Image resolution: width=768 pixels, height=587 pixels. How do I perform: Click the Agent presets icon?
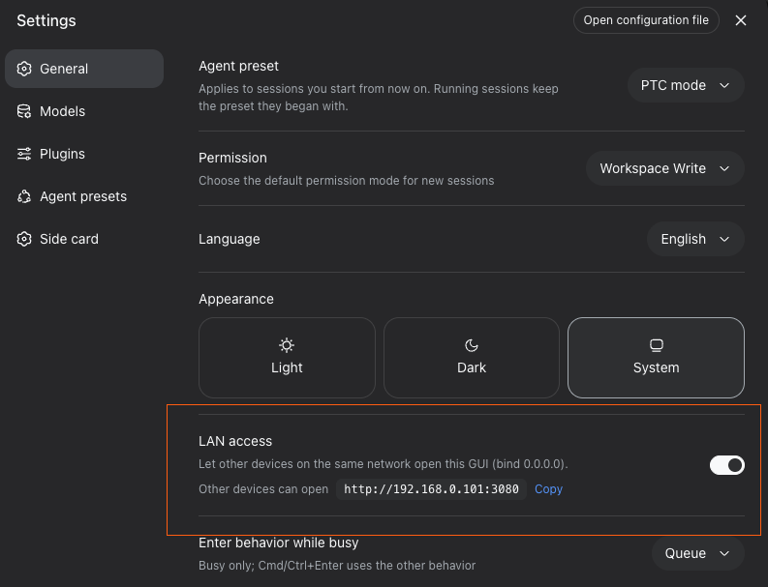point(24,196)
